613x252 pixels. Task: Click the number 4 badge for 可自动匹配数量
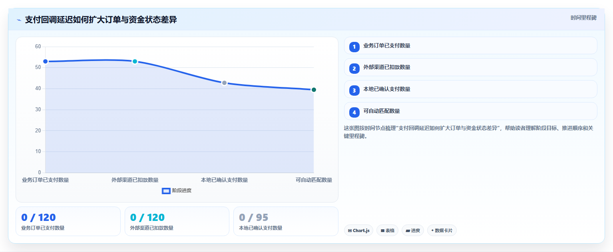[x=354, y=112]
